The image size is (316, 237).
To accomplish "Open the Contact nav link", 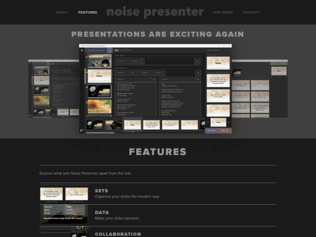I will tap(252, 12).
